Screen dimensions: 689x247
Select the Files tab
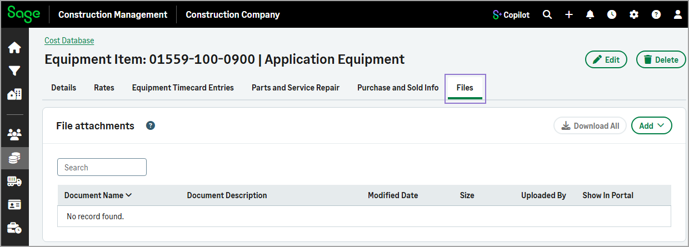[465, 88]
